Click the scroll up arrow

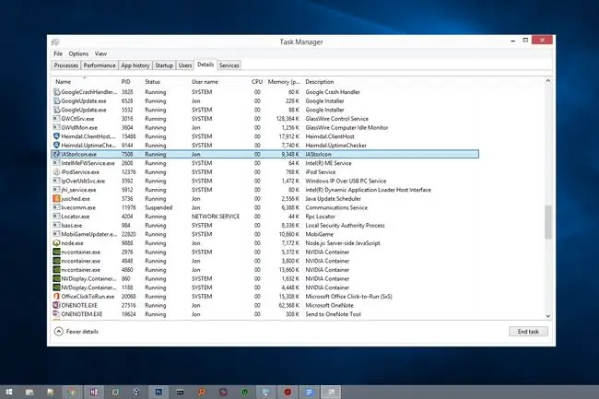548,81
